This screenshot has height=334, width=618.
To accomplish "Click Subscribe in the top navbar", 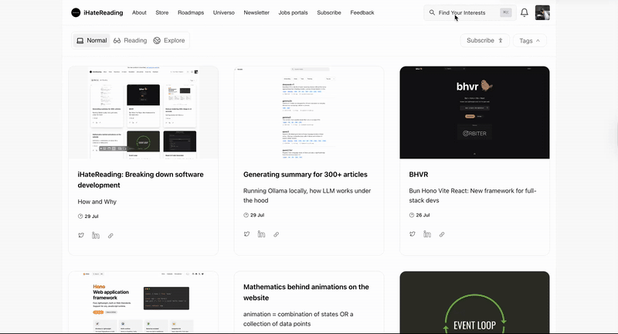I will click(x=329, y=12).
